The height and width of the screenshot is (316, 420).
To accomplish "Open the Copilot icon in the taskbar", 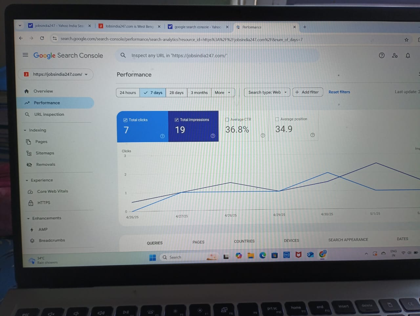I will point(239,256).
